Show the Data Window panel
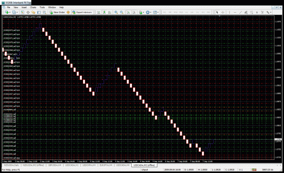 pos(28,12)
